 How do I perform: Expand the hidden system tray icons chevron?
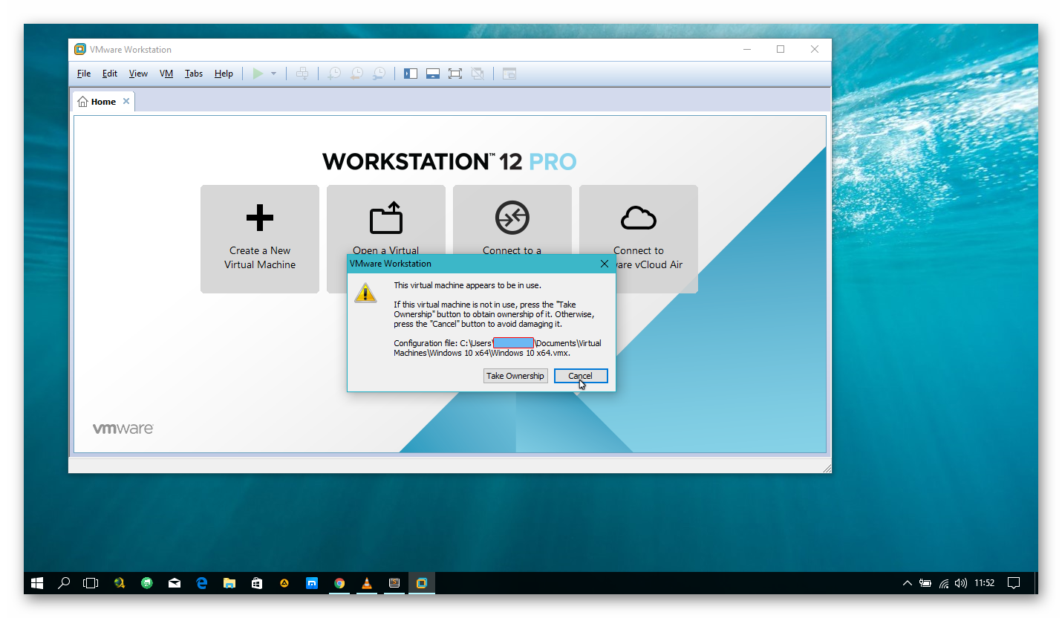(x=907, y=583)
